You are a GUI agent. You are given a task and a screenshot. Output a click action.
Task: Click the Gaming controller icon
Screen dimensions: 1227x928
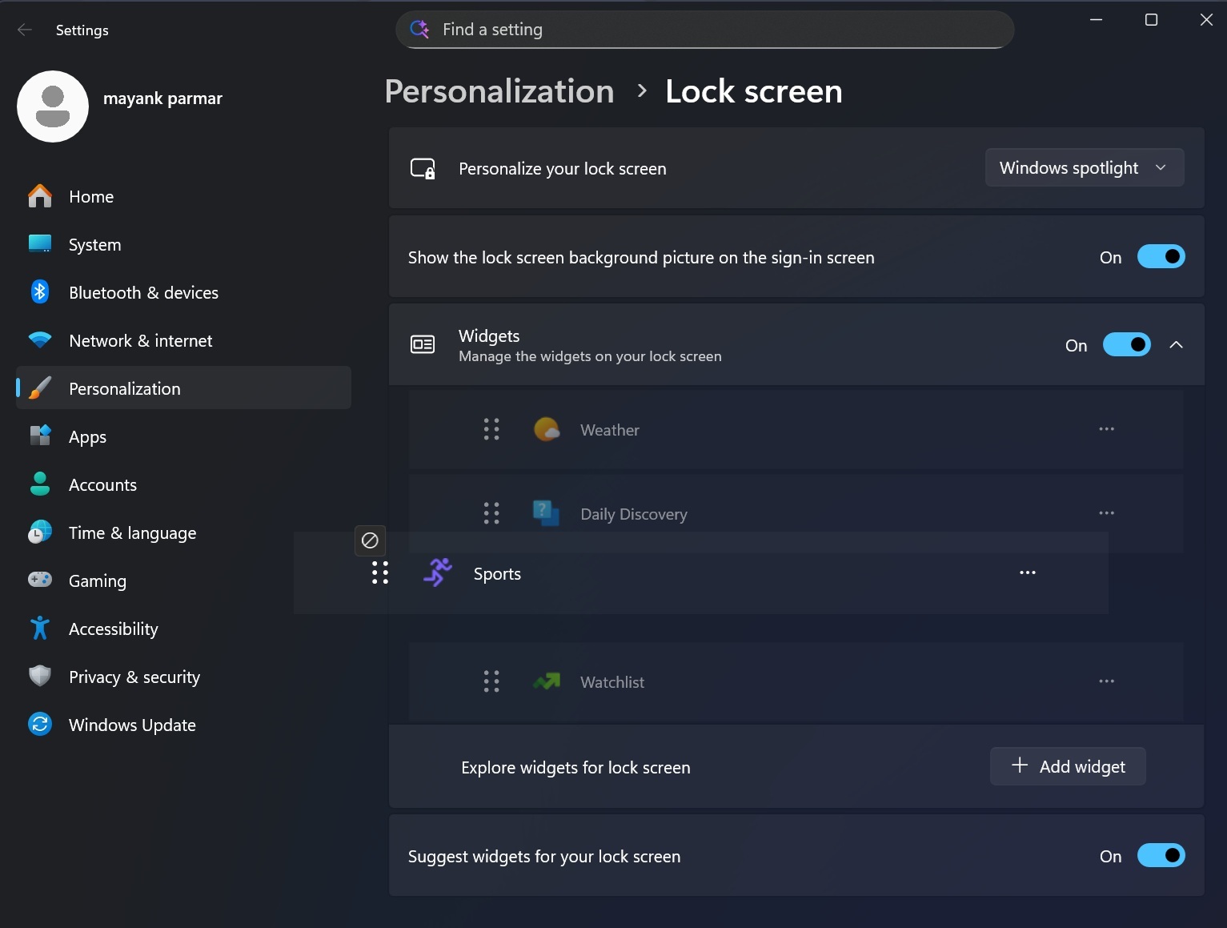pos(40,580)
